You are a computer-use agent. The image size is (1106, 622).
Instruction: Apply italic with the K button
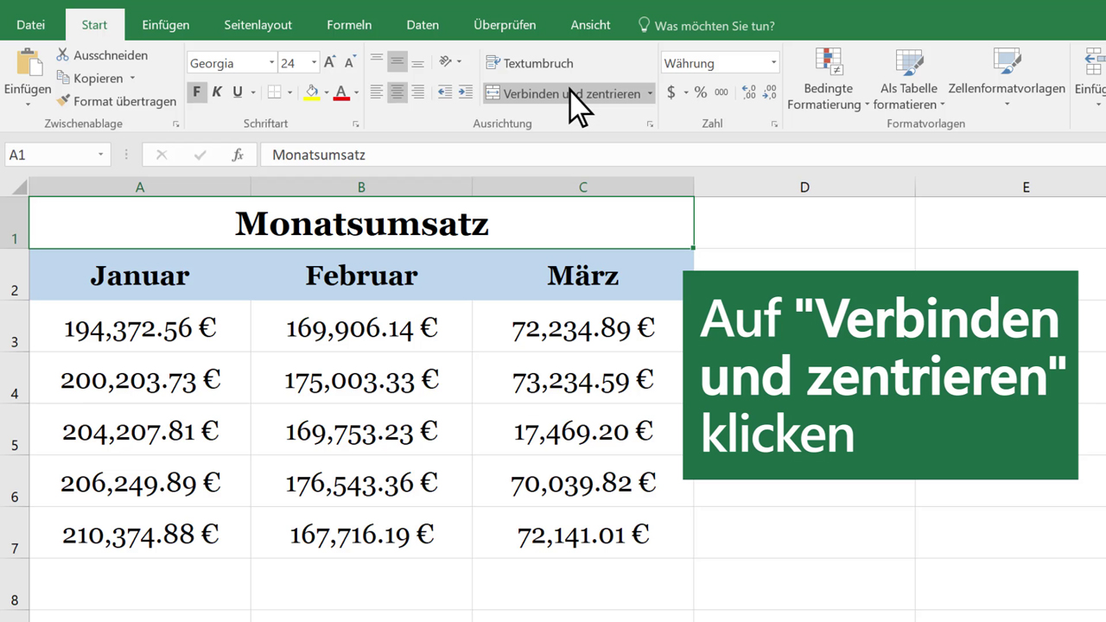point(217,92)
